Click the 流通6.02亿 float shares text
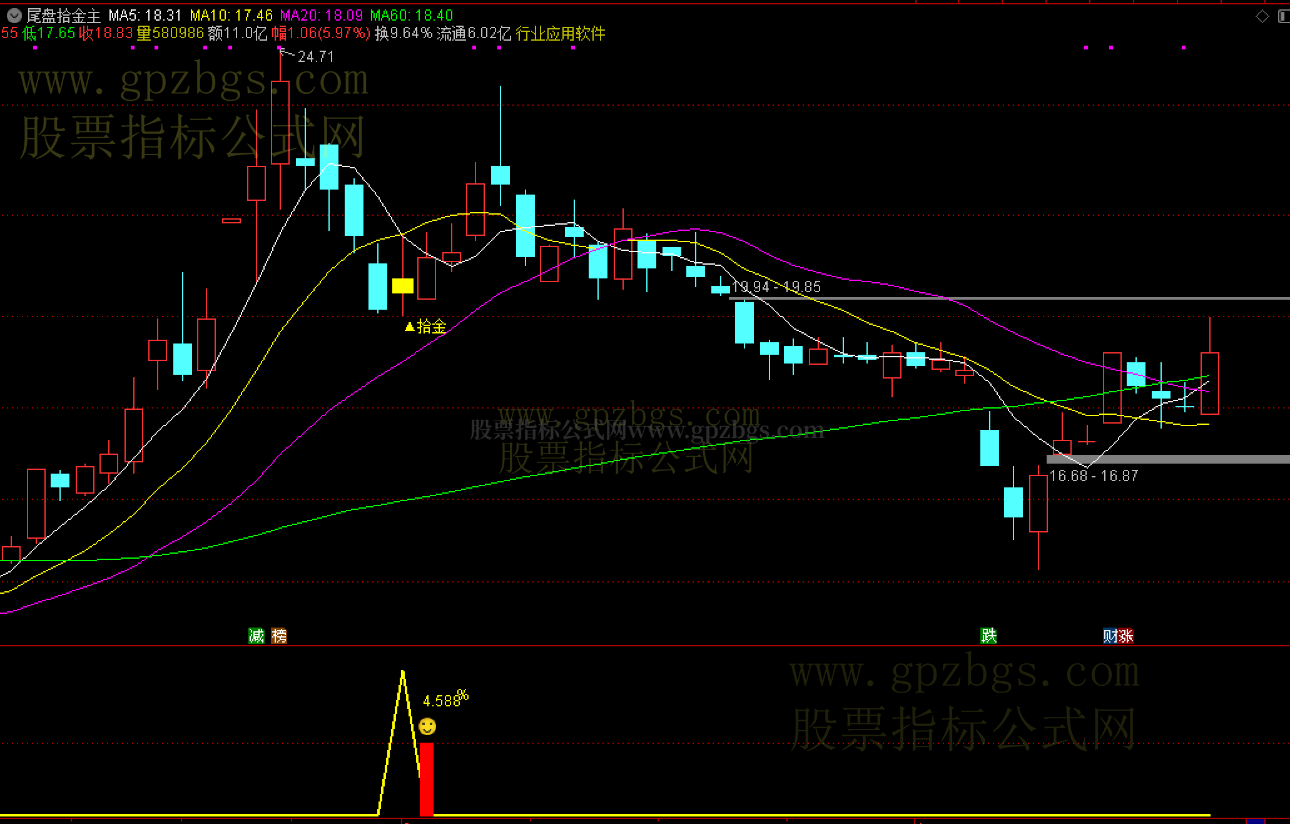This screenshot has width=1290, height=824. [x=474, y=33]
